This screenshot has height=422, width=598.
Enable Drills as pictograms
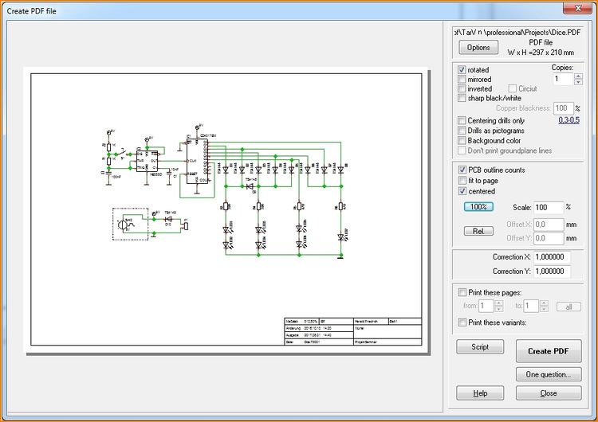coord(462,131)
